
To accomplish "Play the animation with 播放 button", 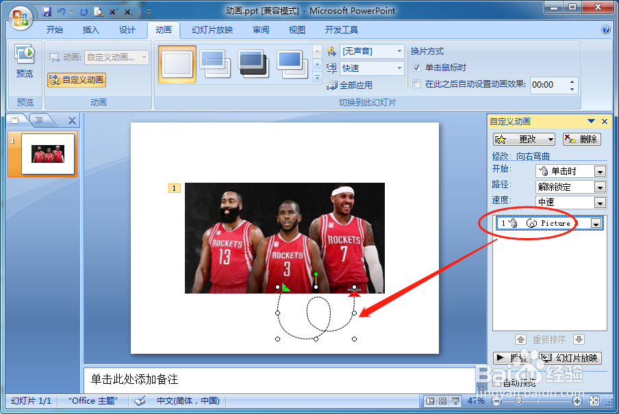I will tap(512, 358).
